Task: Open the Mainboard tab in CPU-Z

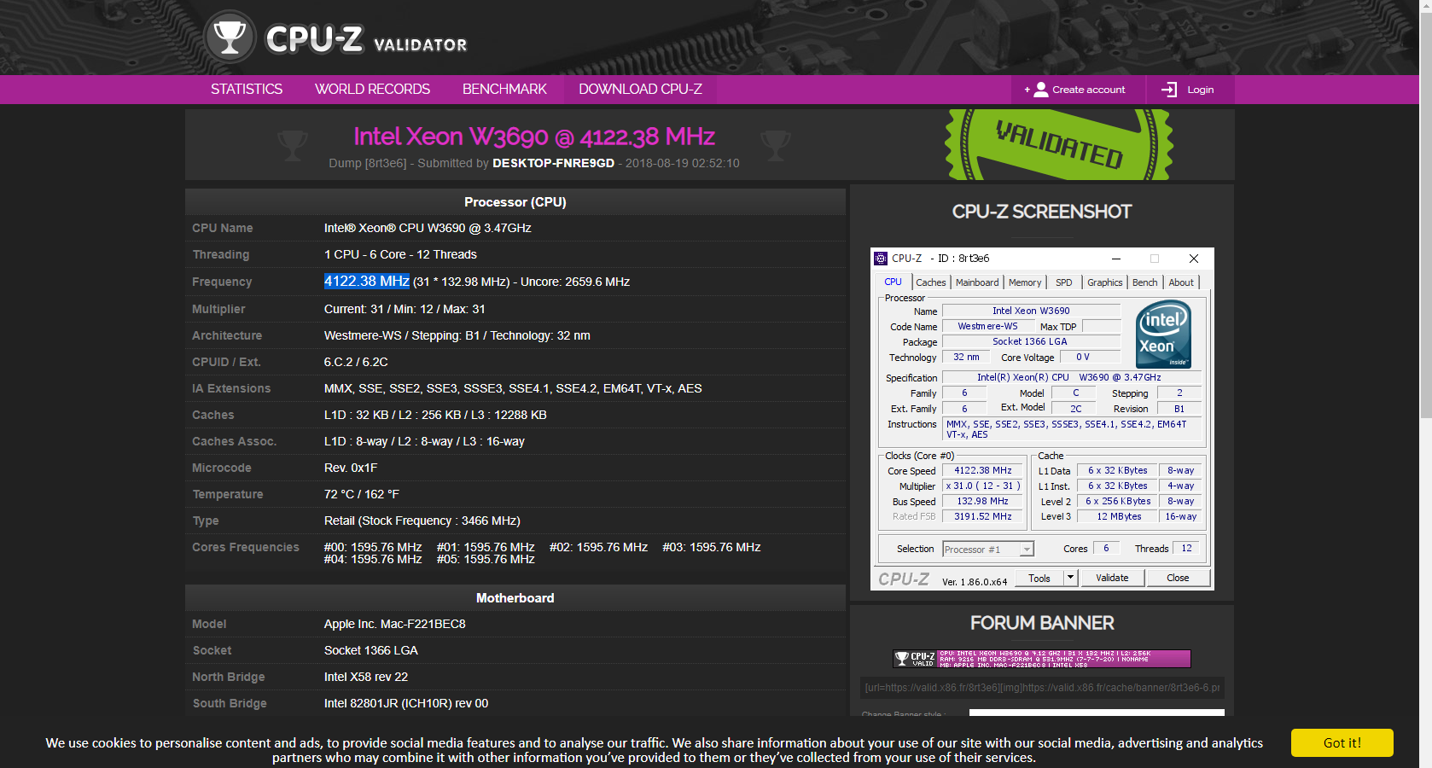Action: click(977, 282)
